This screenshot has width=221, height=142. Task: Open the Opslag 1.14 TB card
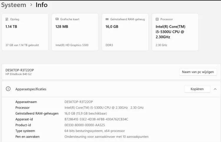coord(25,32)
